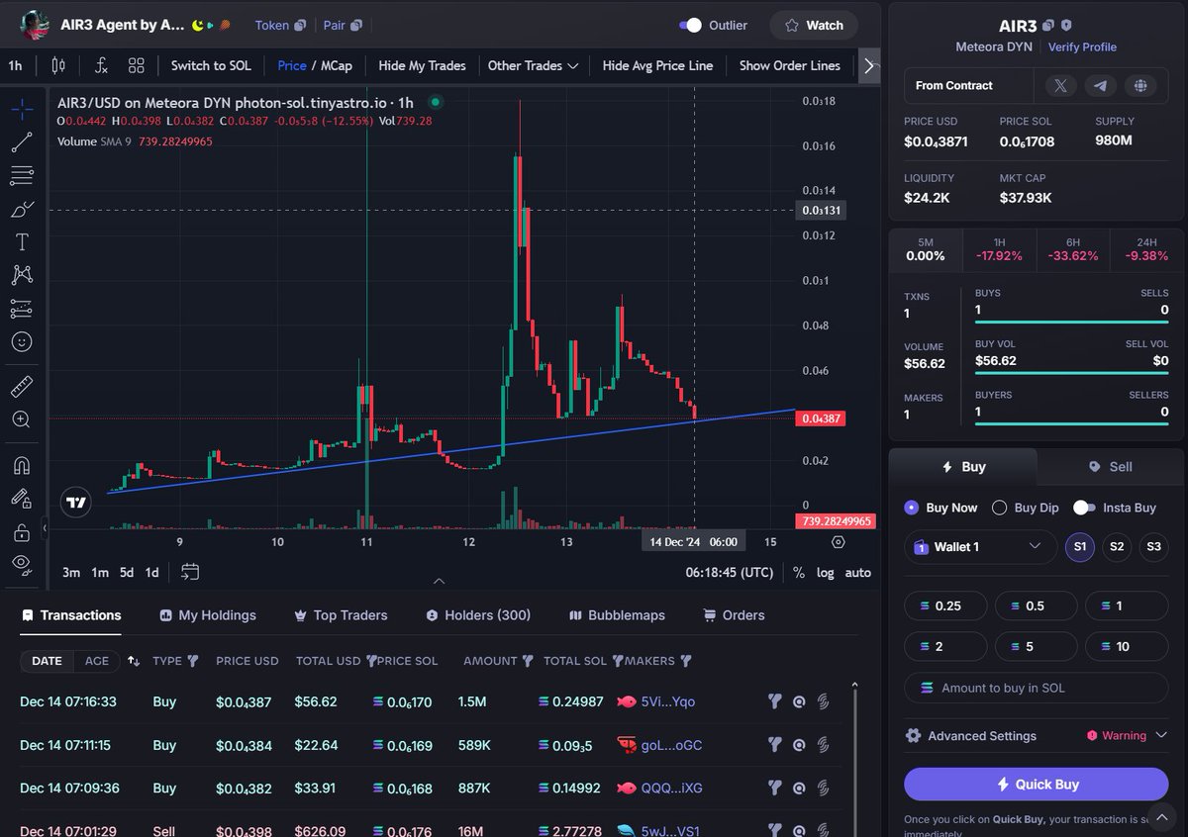Filter transactions by TYPE

(x=193, y=661)
